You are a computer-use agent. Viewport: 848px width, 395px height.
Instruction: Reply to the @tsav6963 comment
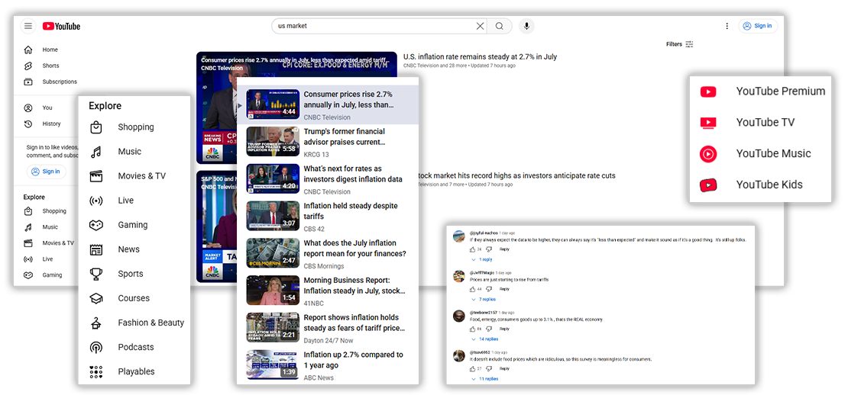[504, 368]
